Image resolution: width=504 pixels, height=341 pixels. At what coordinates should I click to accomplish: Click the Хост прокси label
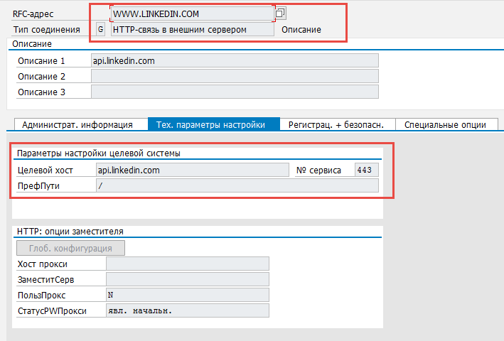coord(43,264)
